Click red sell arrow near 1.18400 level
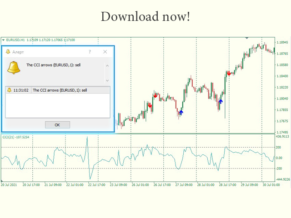Viewport: 291px width, 218px height. [x=229, y=73]
